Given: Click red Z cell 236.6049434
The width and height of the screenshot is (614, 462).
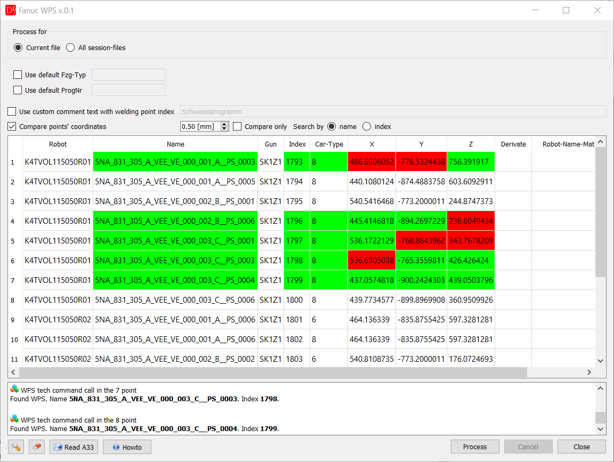Looking at the screenshot, I should pyautogui.click(x=471, y=221).
